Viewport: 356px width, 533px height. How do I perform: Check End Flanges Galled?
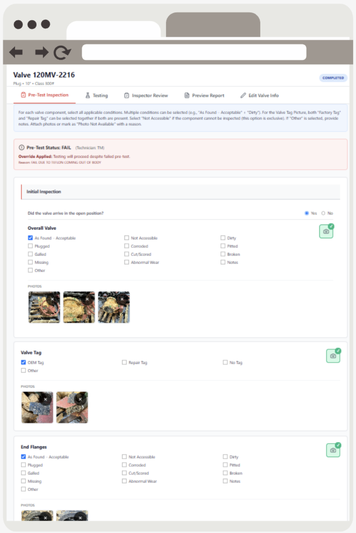[x=23, y=473]
